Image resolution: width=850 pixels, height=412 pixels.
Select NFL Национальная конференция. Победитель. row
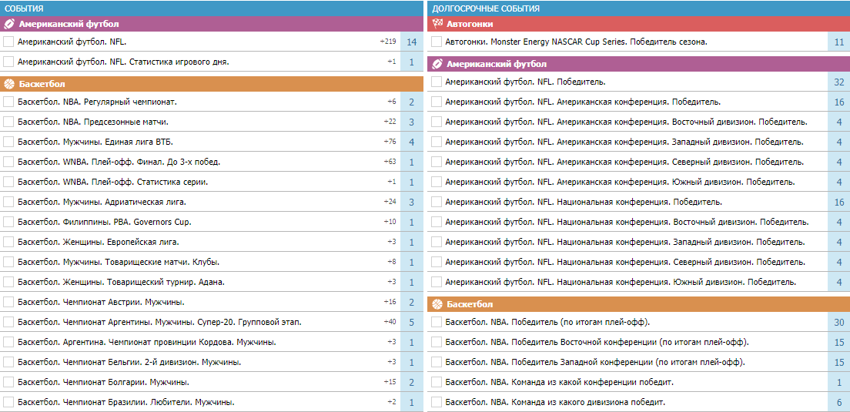(x=638, y=203)
